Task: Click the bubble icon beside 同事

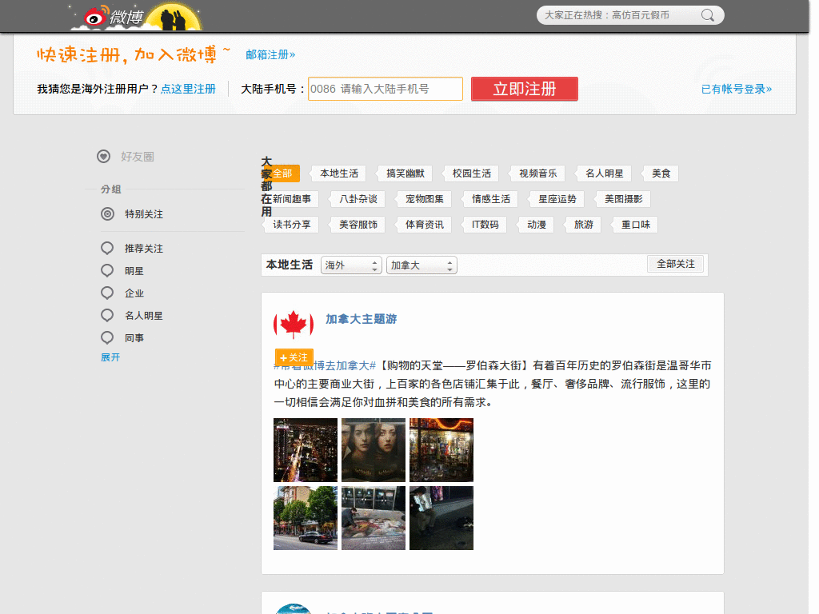Action: [107, 338]
